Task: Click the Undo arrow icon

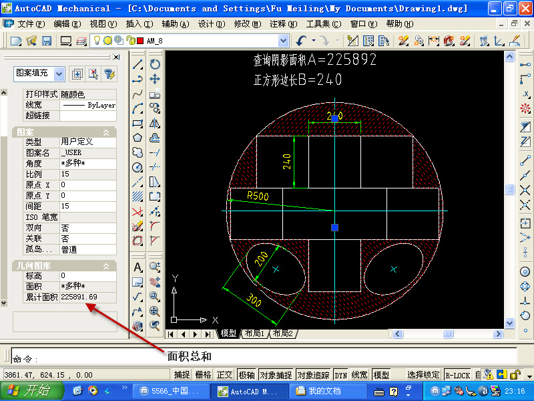Action: pos(301,41)
